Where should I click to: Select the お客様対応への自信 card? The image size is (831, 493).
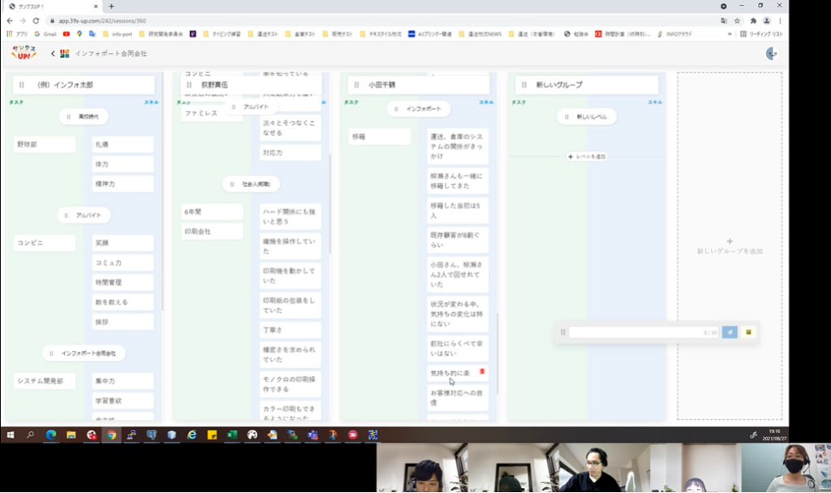click(458, 398)
